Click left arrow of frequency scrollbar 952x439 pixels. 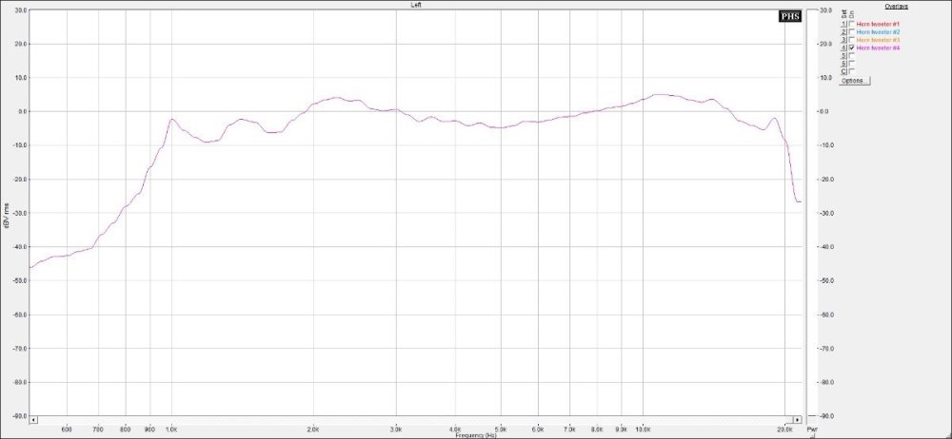tap(33, 419)
